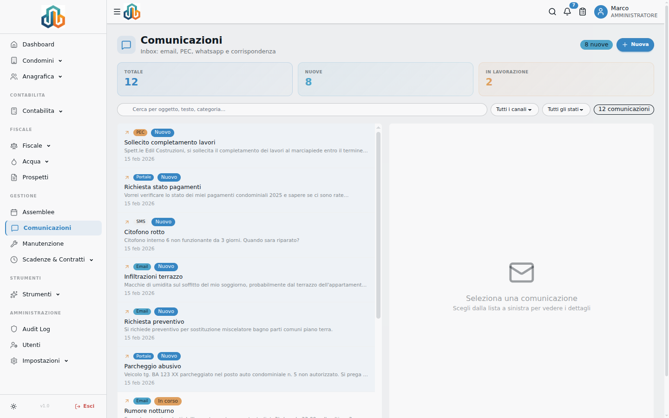The width and height of the screenshot is (669, 418).
Task: Open Infiltrazioni terrazzo message
Action: pyautogui.click(x=246, y=280)
